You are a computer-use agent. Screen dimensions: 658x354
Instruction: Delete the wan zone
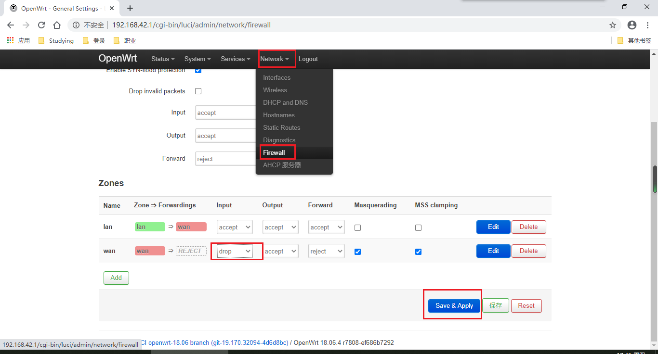click(528, 251)
